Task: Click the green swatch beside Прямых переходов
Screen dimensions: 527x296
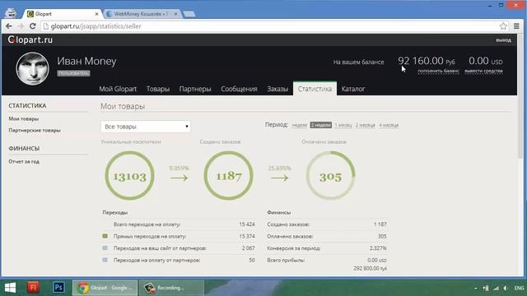Action: [105, 236]
